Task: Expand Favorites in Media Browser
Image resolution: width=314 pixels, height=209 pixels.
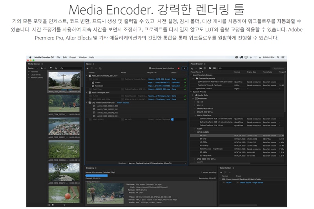Action: [29, 72]
